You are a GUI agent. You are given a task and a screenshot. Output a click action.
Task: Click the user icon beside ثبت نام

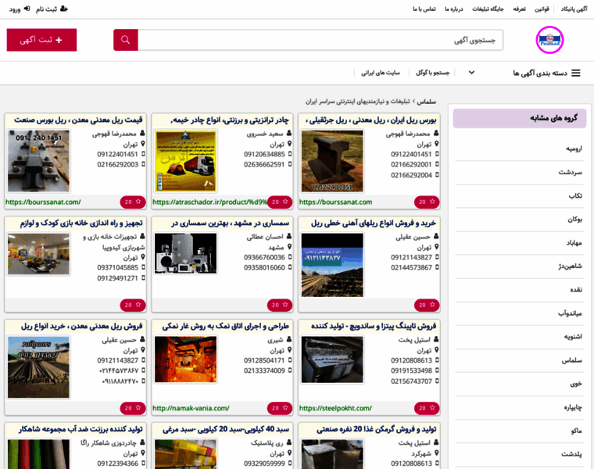pos(63,9)
